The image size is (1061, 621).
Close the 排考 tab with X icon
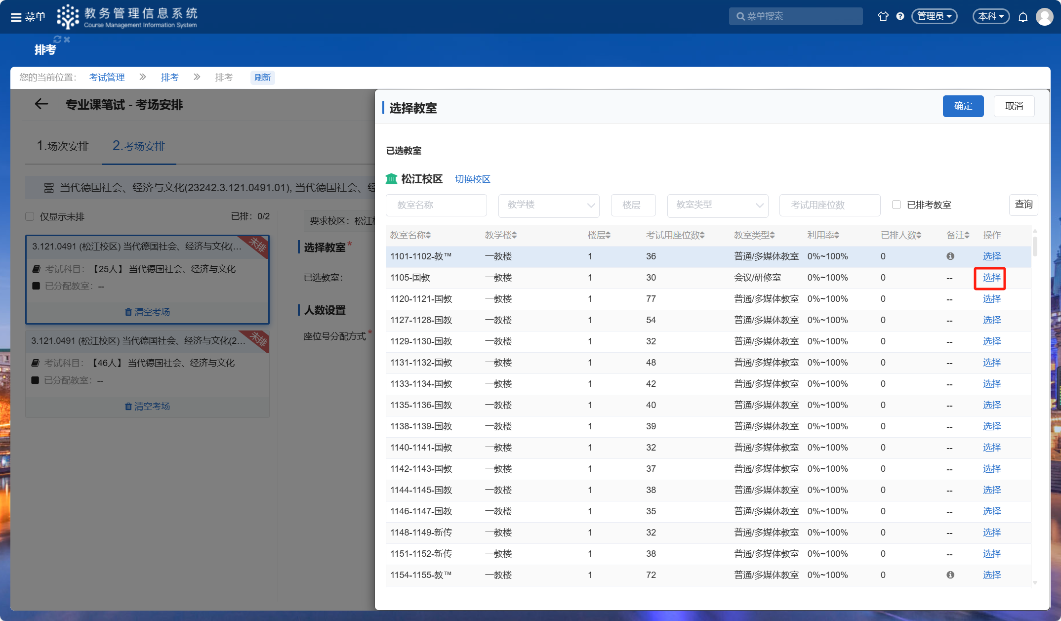67,39
